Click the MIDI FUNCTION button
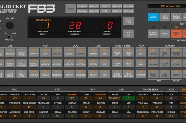This screenshot has width=186, height=123. click(153, 74)
